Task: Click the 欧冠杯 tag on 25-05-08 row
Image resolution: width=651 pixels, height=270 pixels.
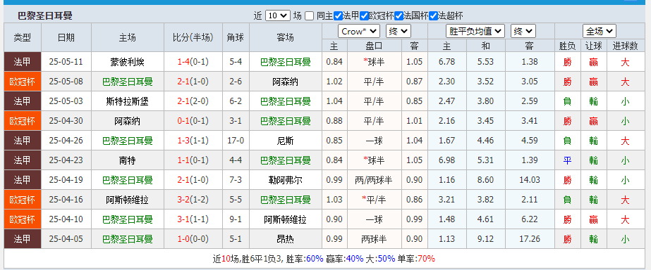Action: [x=23, y=82]
